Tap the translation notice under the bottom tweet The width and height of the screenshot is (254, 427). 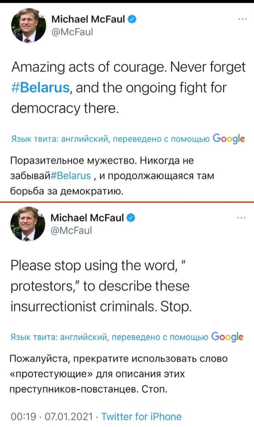pyautogui.click(x=109, y=337)
